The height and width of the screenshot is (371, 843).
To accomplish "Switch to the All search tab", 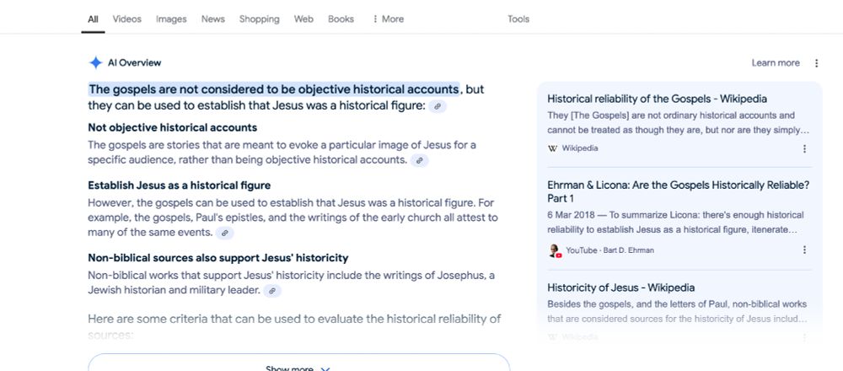I will pyautogui.click(x=93, y=19).
